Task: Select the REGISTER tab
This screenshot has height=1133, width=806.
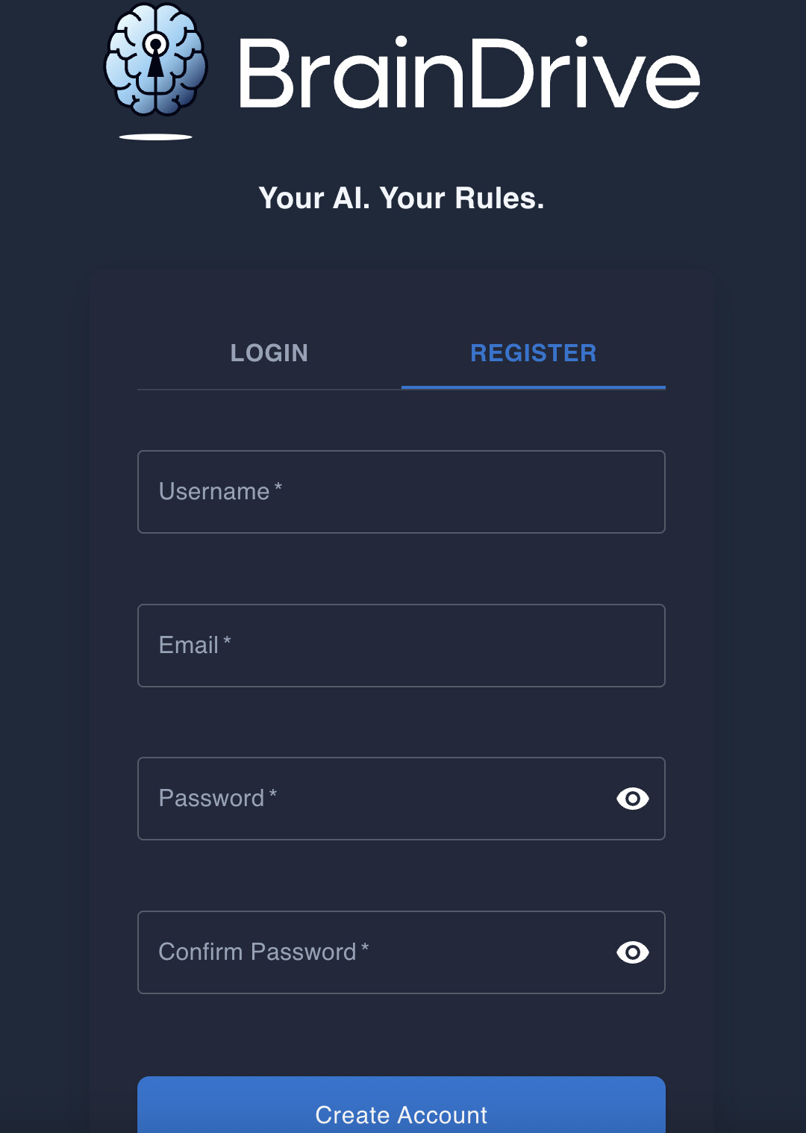Action: click(x=533, y=353)
